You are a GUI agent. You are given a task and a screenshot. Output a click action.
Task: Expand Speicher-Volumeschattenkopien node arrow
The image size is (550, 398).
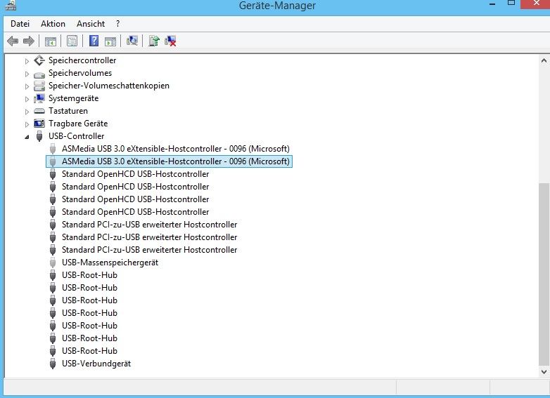tap(27, 86)
